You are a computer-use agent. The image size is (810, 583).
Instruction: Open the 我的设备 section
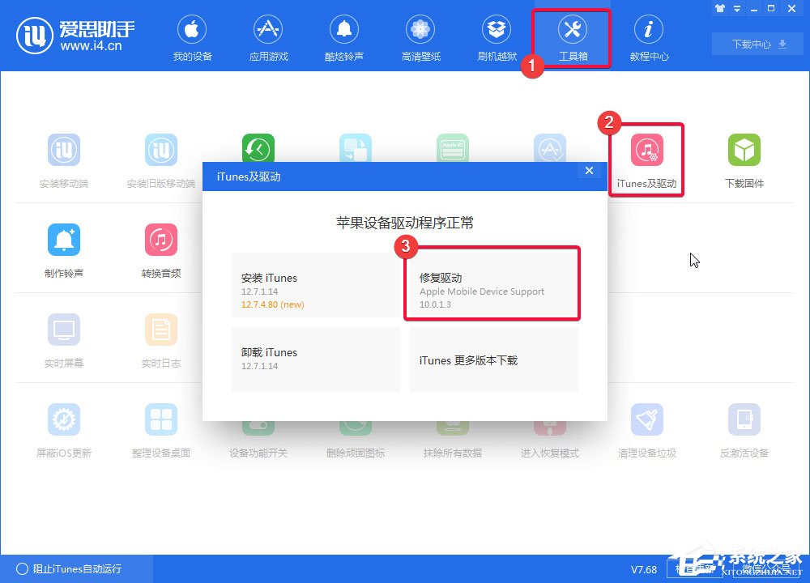click(x=192, y=36)
